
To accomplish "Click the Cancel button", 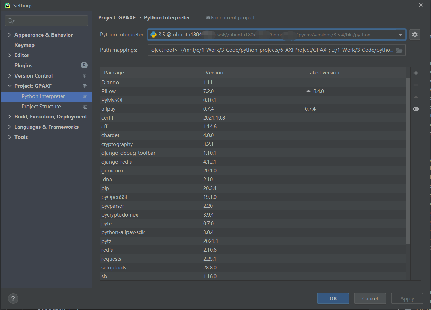I will pyautogui.click(x=370, y=298).
